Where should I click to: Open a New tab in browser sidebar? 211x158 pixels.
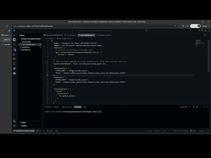click(x=6, y=44)
